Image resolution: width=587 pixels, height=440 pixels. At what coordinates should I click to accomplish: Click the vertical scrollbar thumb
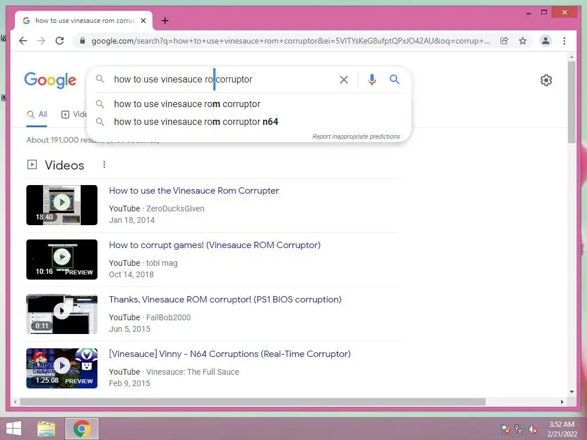pos(572,102)
